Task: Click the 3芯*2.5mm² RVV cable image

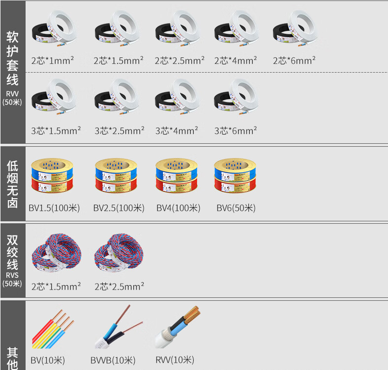Action: coord(117,97)
